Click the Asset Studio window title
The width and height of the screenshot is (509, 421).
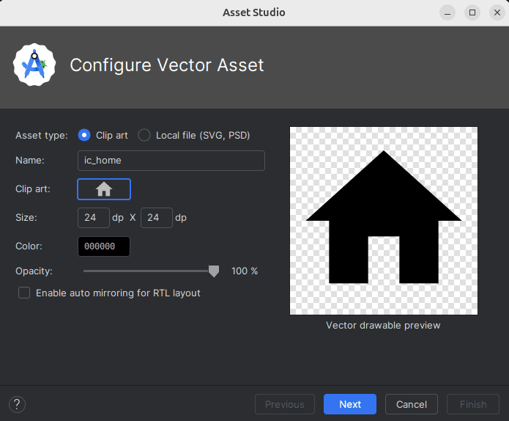point(254,12)
